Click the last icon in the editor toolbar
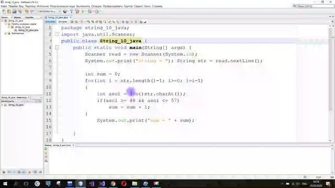 click(x=145, y=22)
